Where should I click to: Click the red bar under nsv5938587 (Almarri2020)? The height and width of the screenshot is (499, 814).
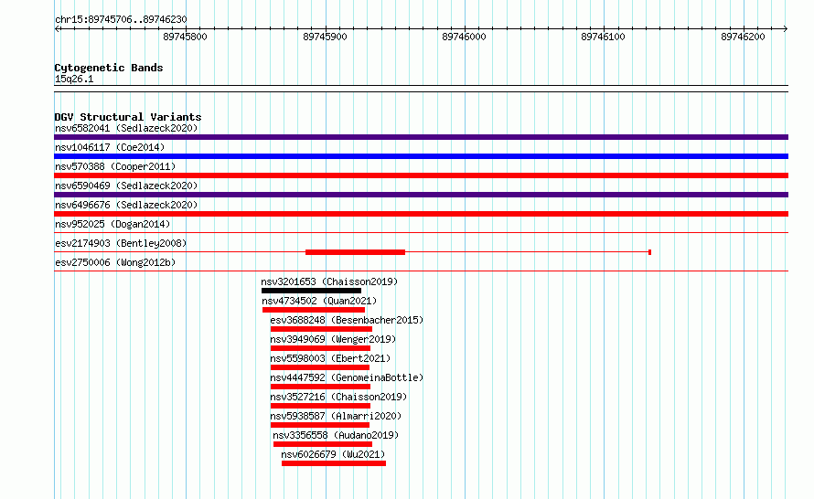coord(320,425)
